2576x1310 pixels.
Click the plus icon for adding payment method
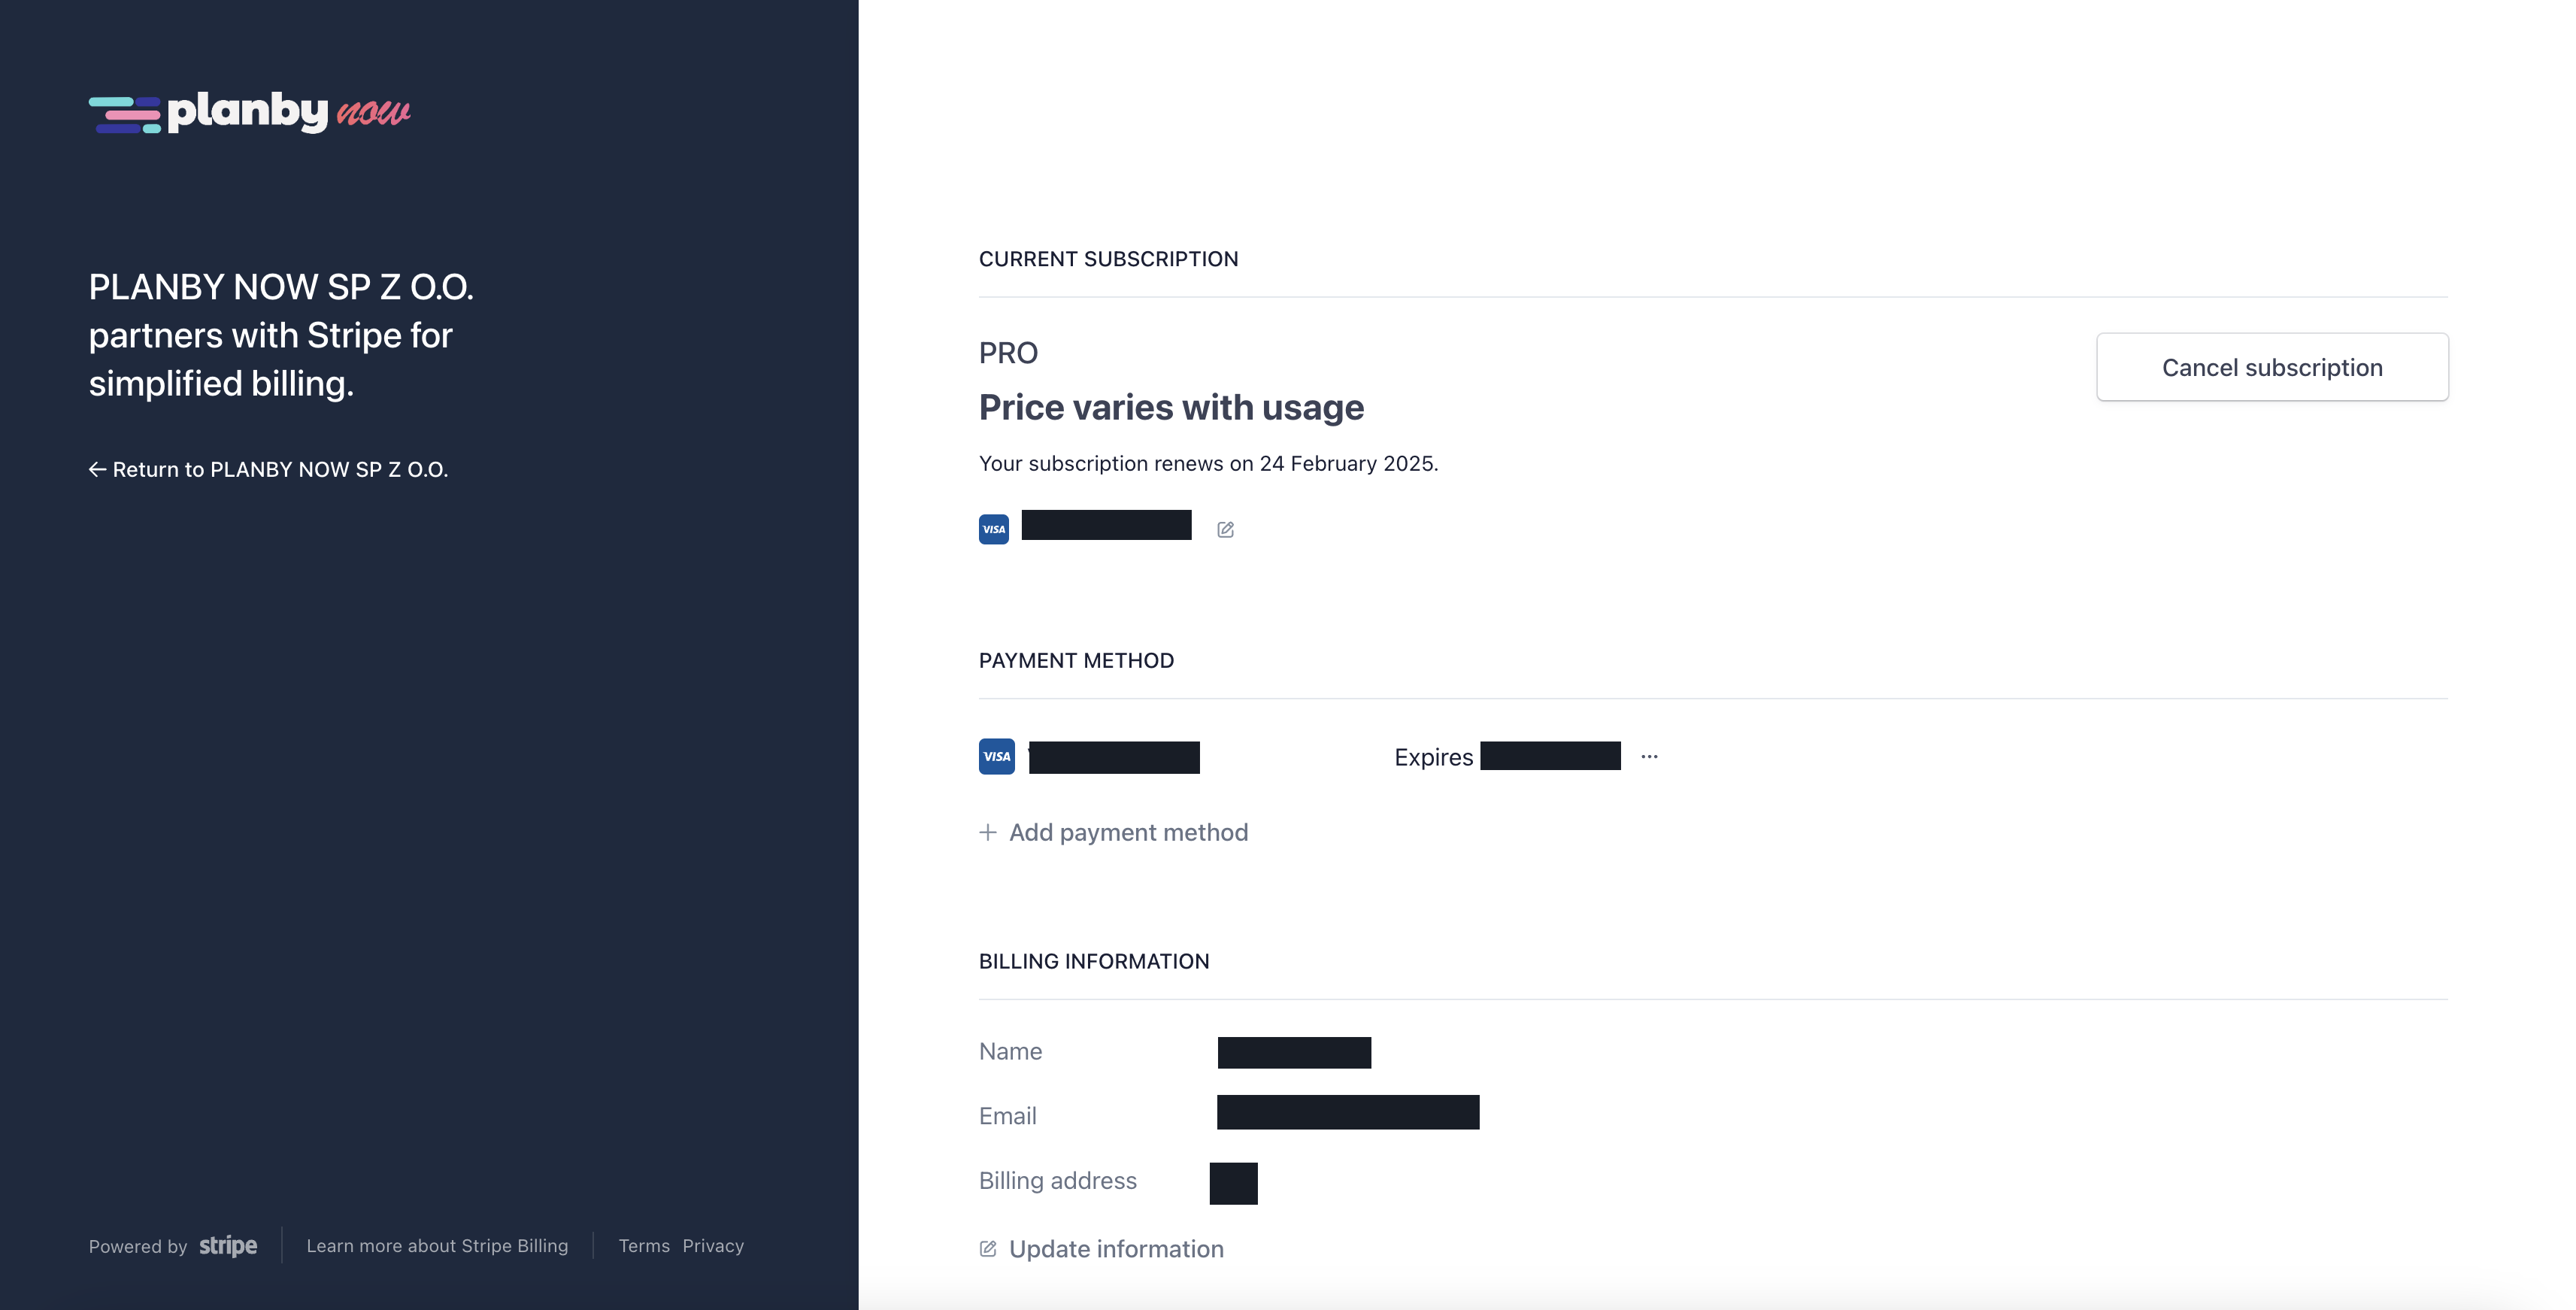(988, 832)
